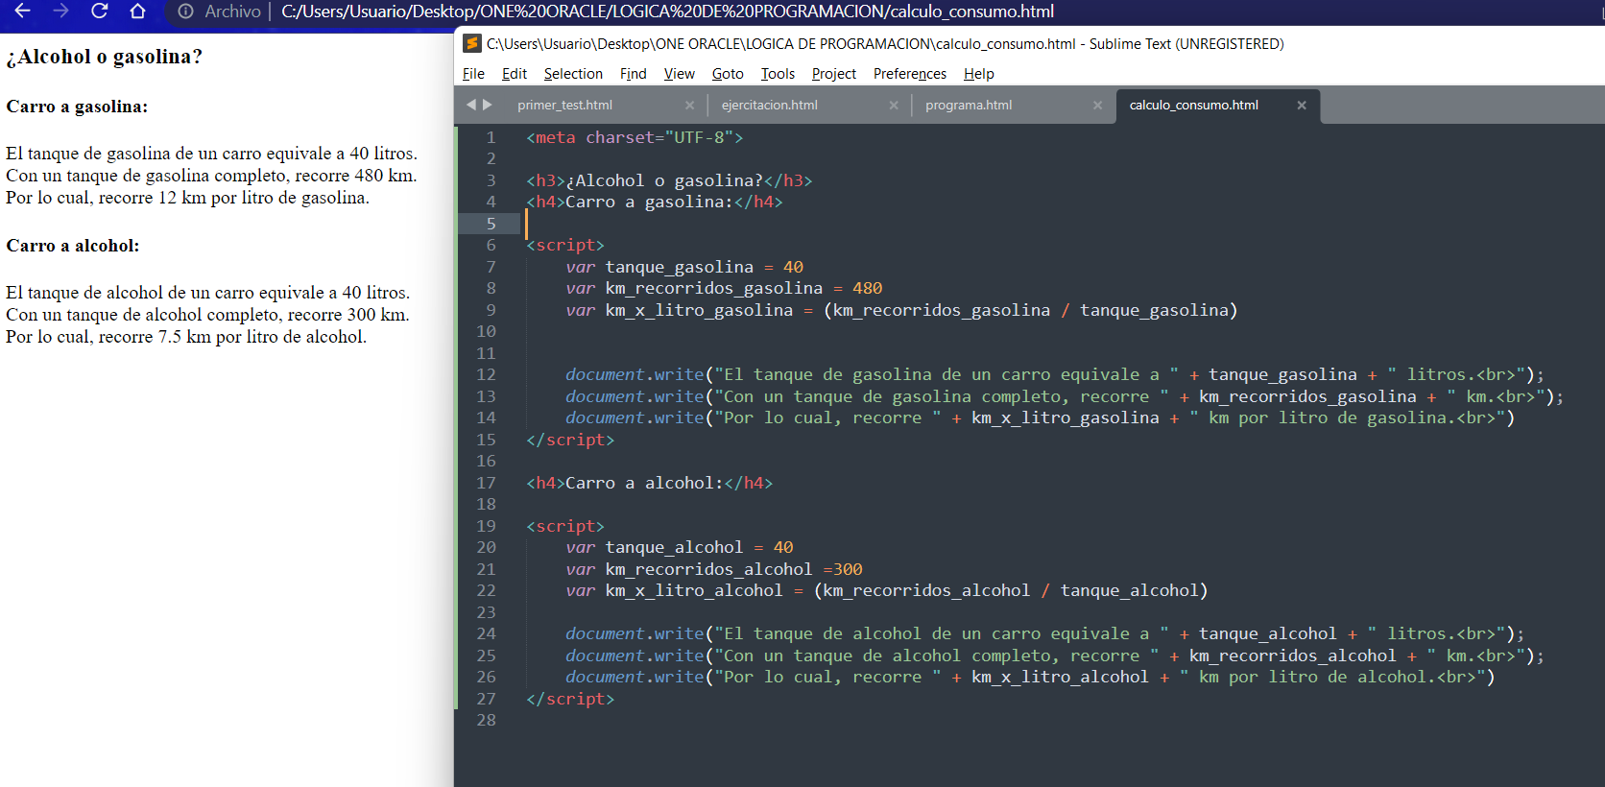This screenshot has width=1605, height=787.
Task: Click browser text about alcohol tank 40 litros
Action: (x=207, y=293)
